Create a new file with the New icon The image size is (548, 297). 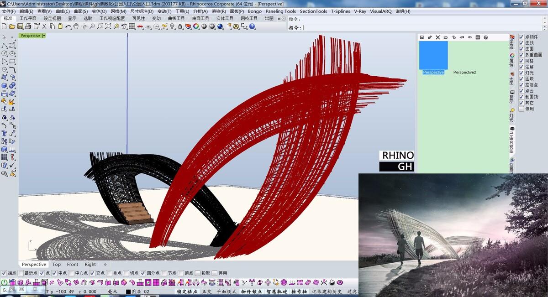pos(4,26)
